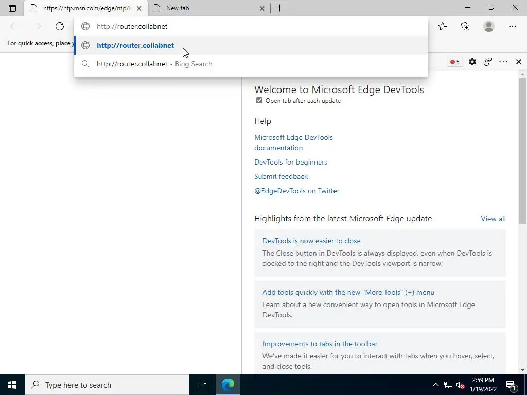Click Welcome to Microsoft Edge DevTools heading
The height and width of the screenshot is (395, 527).
pos(339,89)
